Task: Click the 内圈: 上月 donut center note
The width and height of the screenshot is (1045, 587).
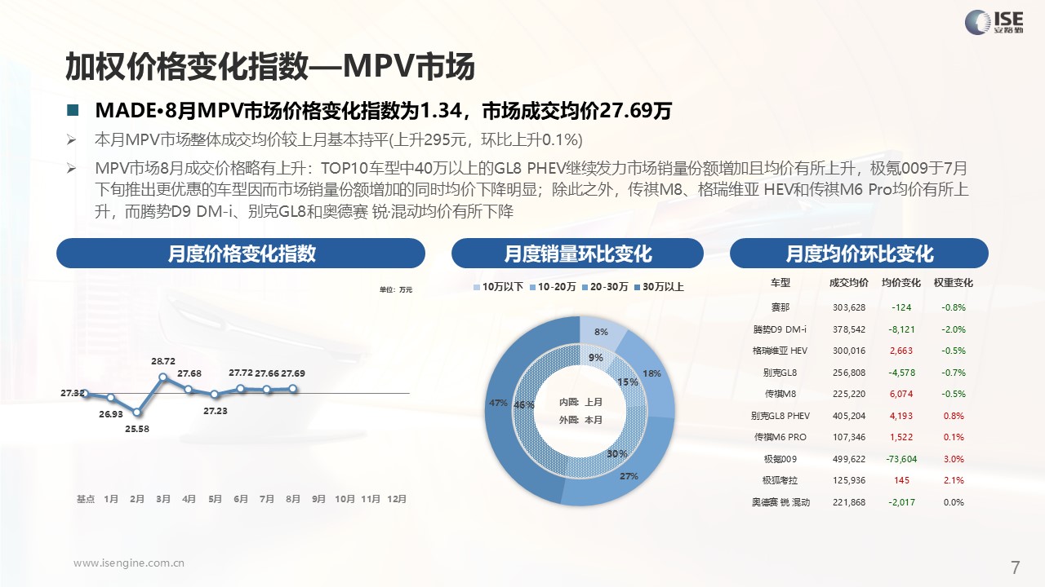Action: pyautogui.click(x=580, y=402)
